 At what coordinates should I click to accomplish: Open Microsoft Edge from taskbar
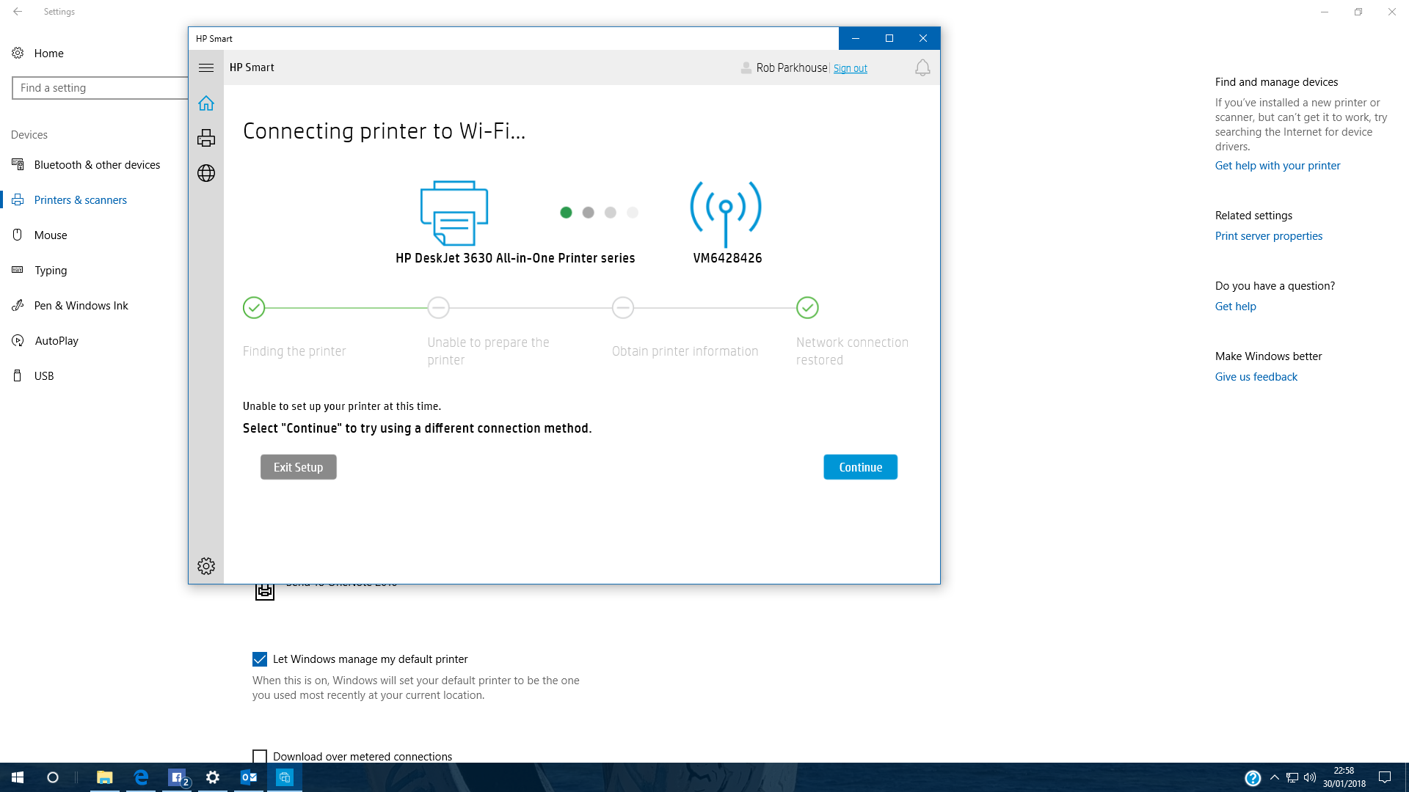(141, 777)
